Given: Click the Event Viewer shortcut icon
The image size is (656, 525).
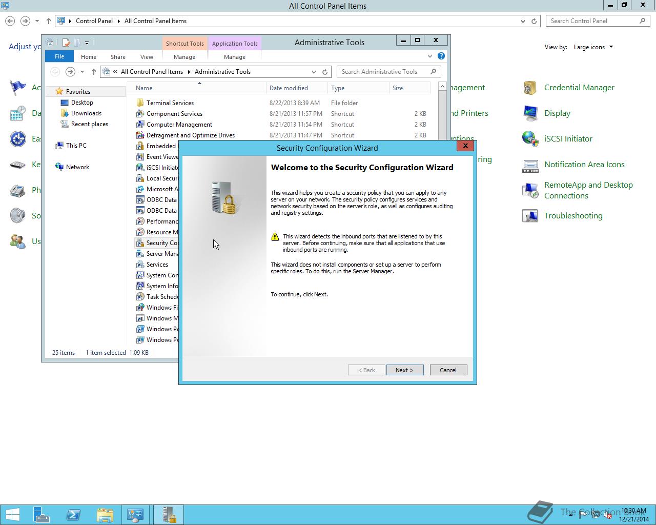Looking at the screenshot, I should (x=140, y=157).
